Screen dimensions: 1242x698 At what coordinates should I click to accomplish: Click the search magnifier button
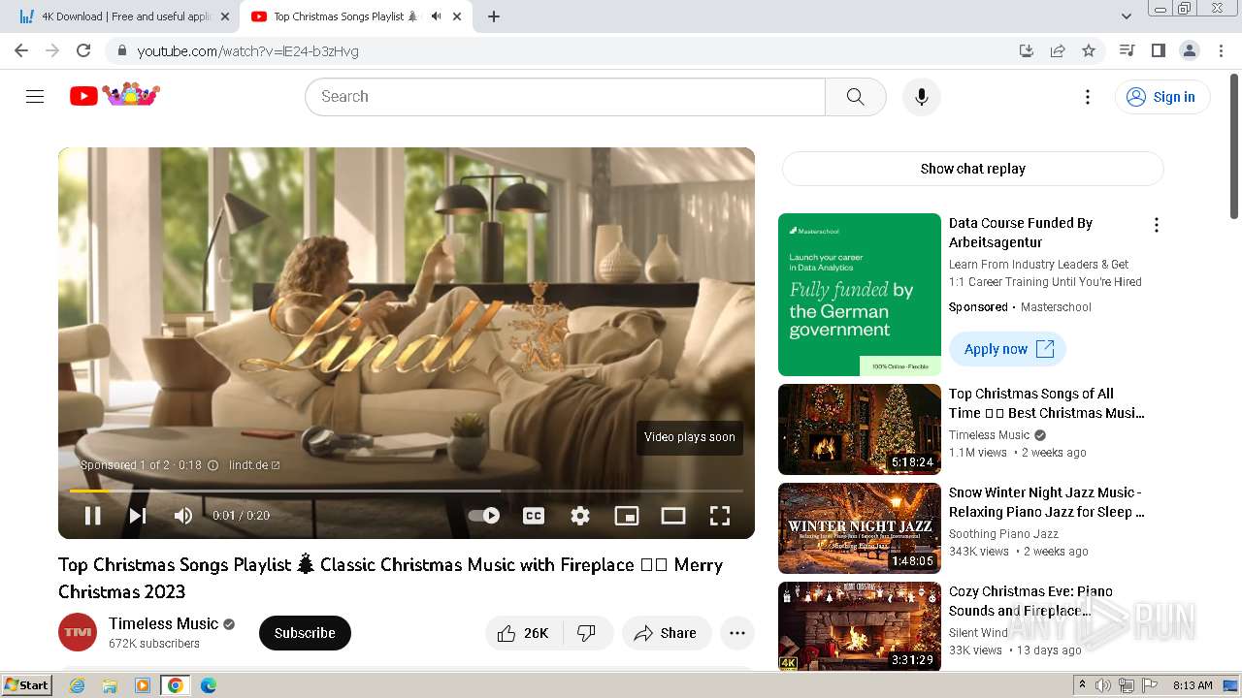click(x=855, y=97)
